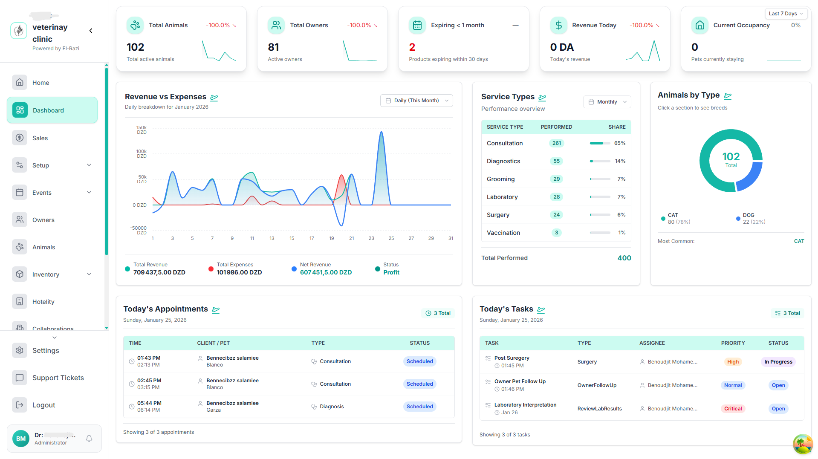Click the In Progress status of Post Suregery
818x459 pixels.
click(x=778, y=362)
